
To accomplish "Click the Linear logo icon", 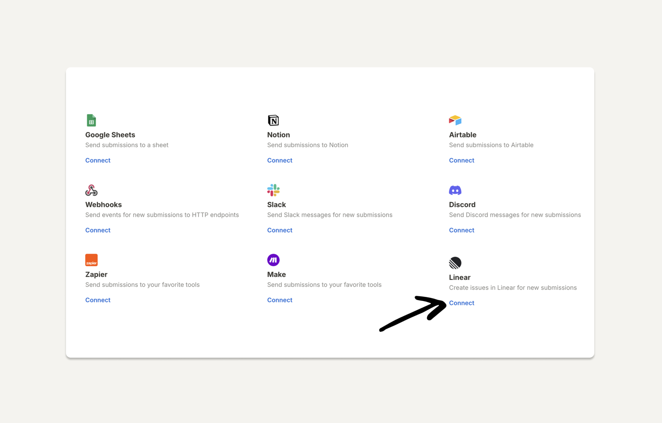I will pyautogui.click(x=455, y=263).
